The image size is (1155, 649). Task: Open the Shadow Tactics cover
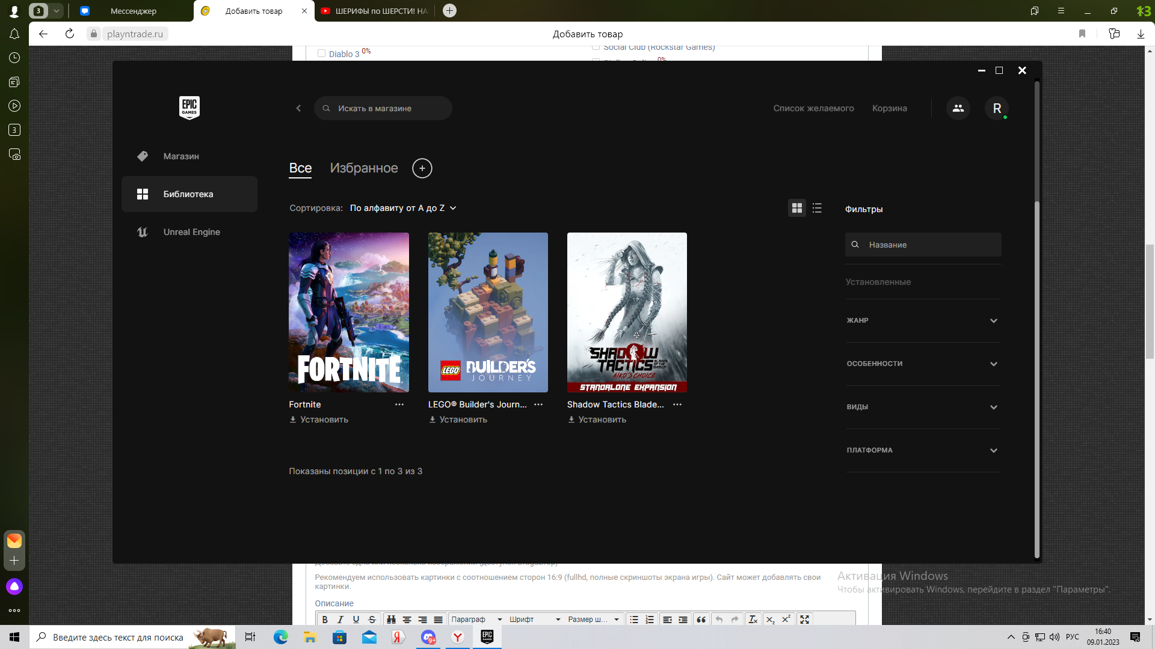627,312
